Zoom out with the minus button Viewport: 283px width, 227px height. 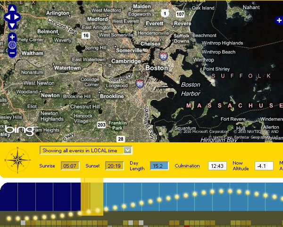pyautogui.click(x=12, y=53)
